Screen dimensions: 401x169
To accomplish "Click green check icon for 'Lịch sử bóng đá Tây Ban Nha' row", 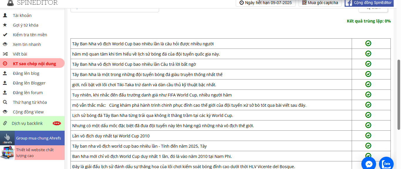I will pyautogui.click(x=368, y=115).
